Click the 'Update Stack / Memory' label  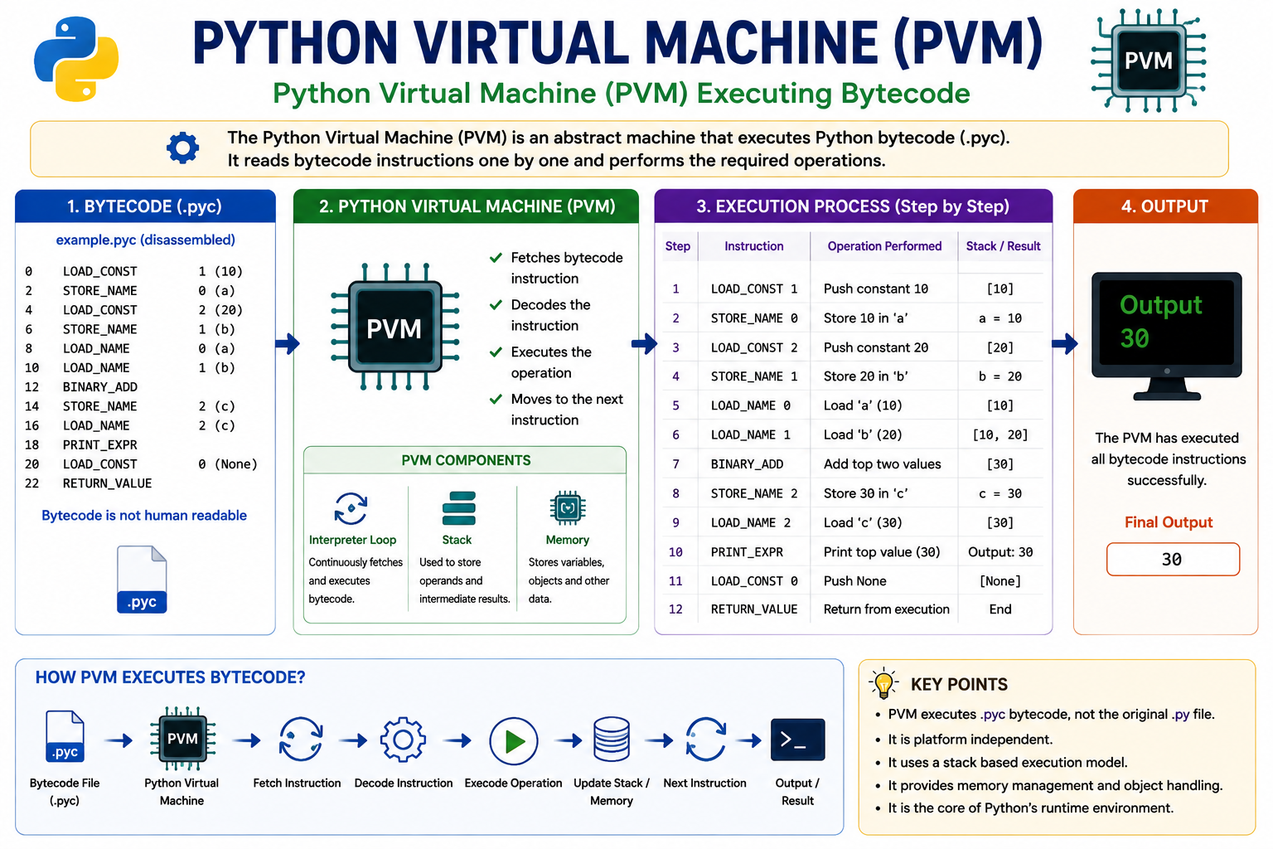(x=612, y=792)
